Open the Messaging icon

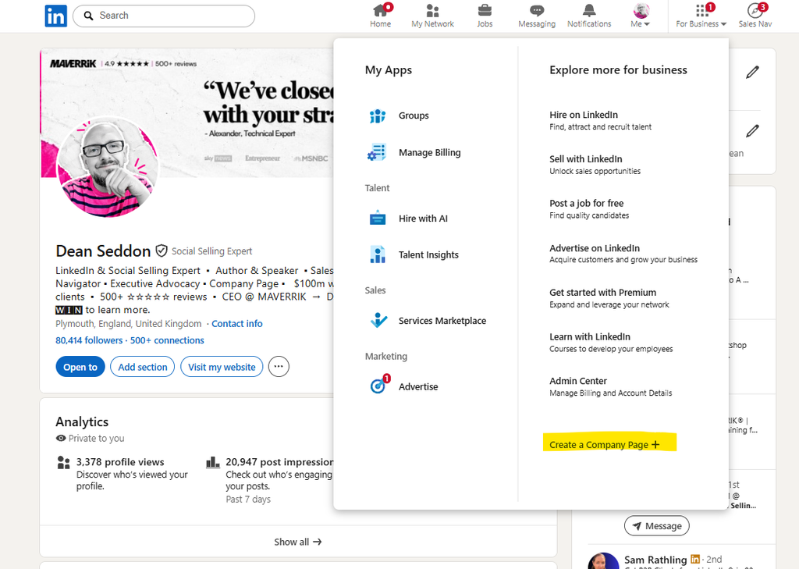pyautogui.click(x=537, y=10)
